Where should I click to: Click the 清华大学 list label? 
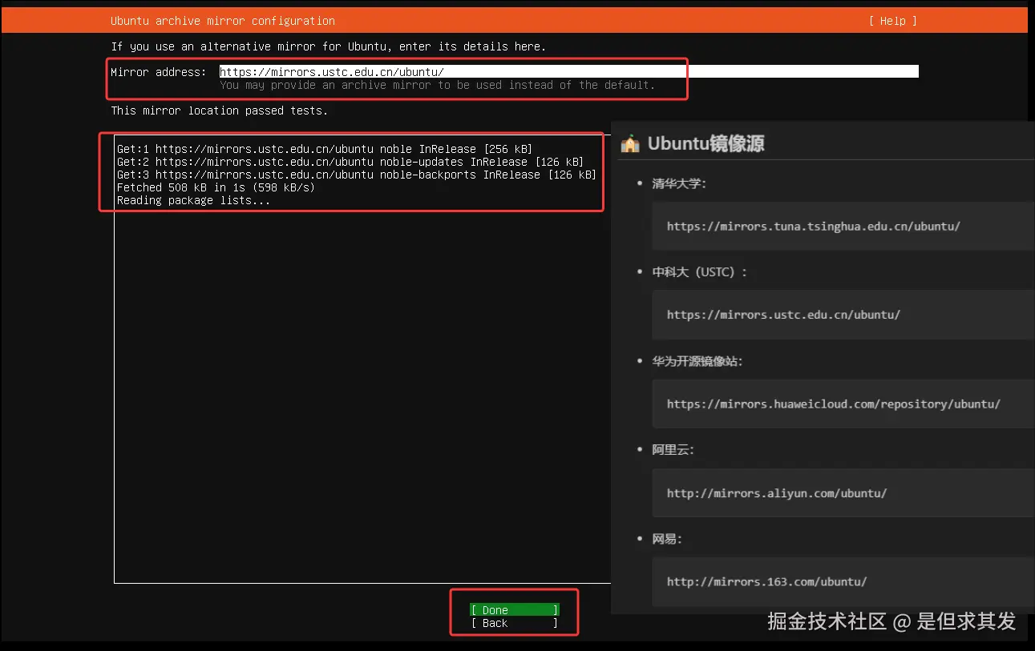679,183
